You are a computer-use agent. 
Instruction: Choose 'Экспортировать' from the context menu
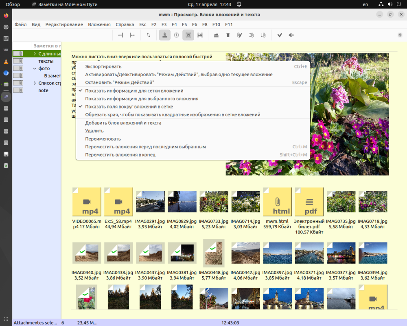click(103, 66)
